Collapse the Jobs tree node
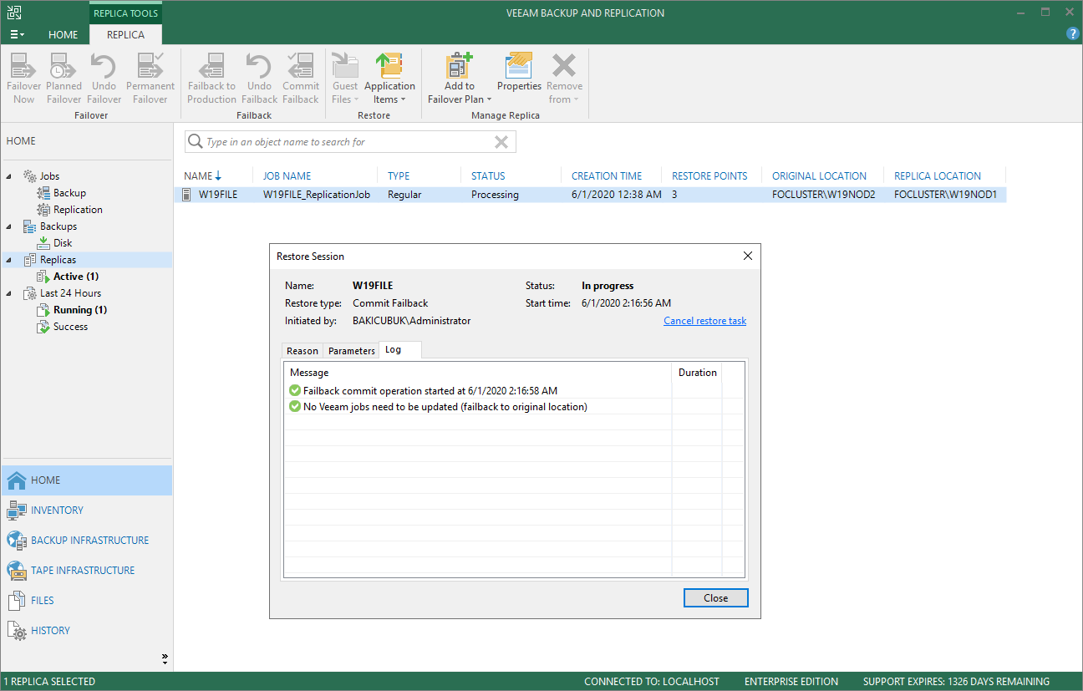Image resolution: width=1083 pixels, height=691 pixels. tap(9, 176)
